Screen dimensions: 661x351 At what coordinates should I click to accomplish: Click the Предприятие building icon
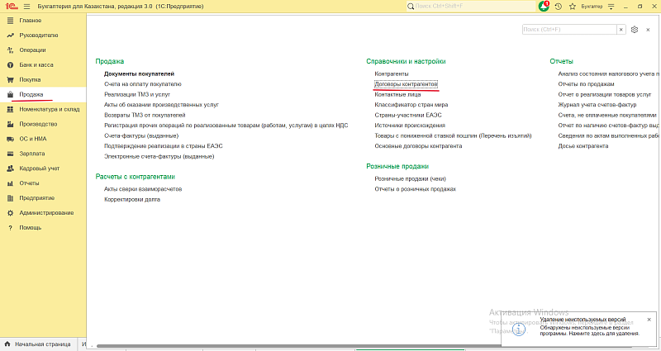pyautogui.click(x=11, y=198)
